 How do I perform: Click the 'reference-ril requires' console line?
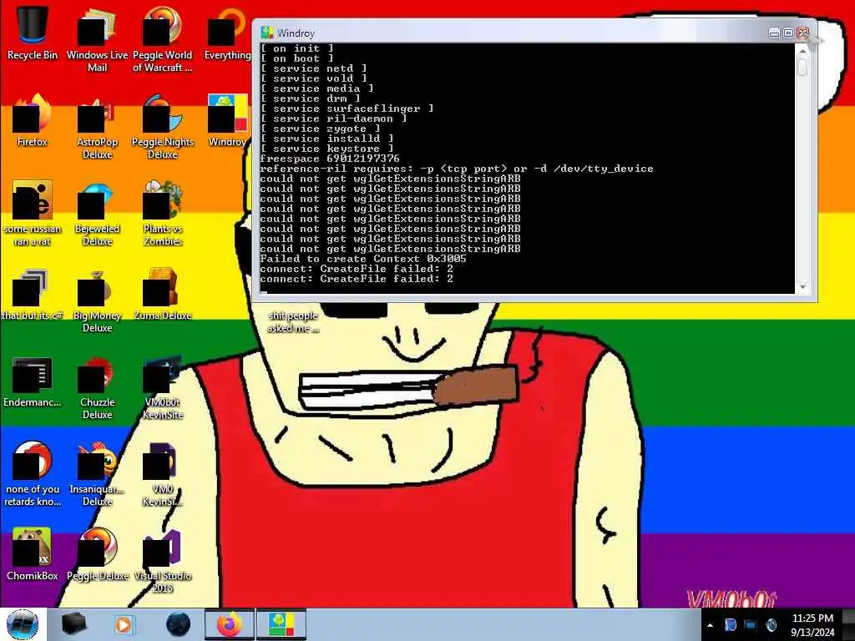tap(457, 169)
